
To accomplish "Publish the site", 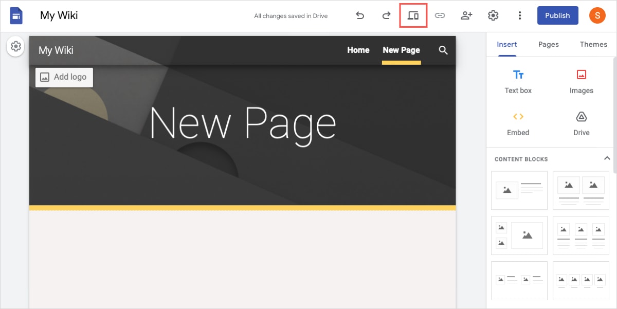I will 557,15.
